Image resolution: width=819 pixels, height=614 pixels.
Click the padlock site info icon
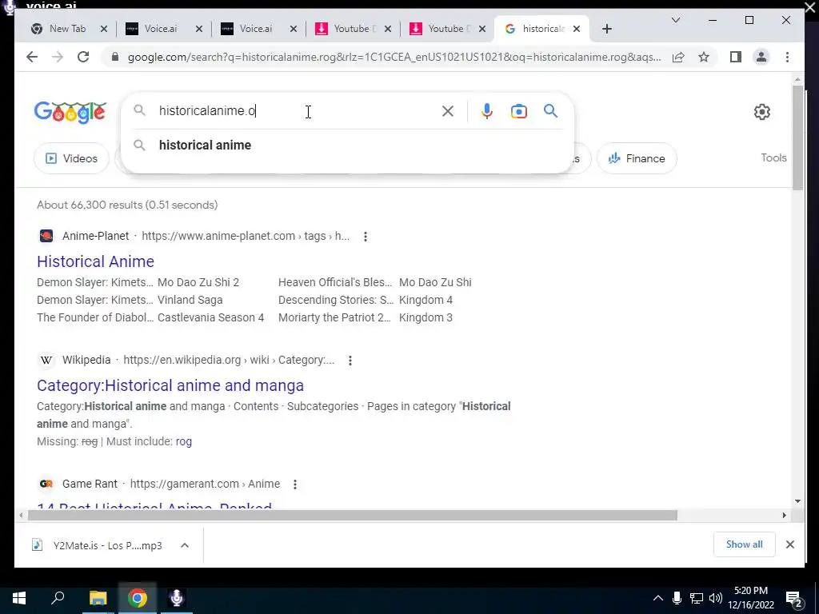pos(115,57)
